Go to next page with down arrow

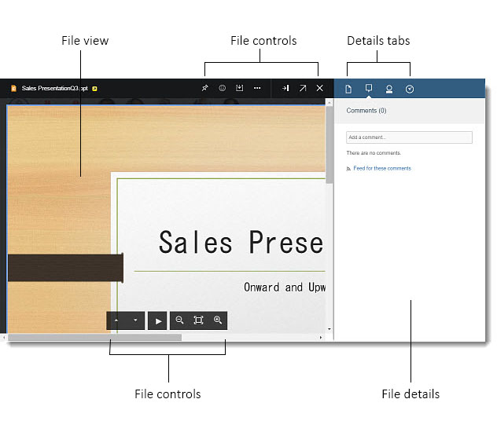(135, 320)
